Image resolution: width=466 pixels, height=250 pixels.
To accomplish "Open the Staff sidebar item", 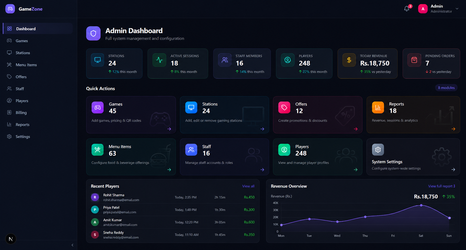I will pyautogui.click(x=38, y=88).
